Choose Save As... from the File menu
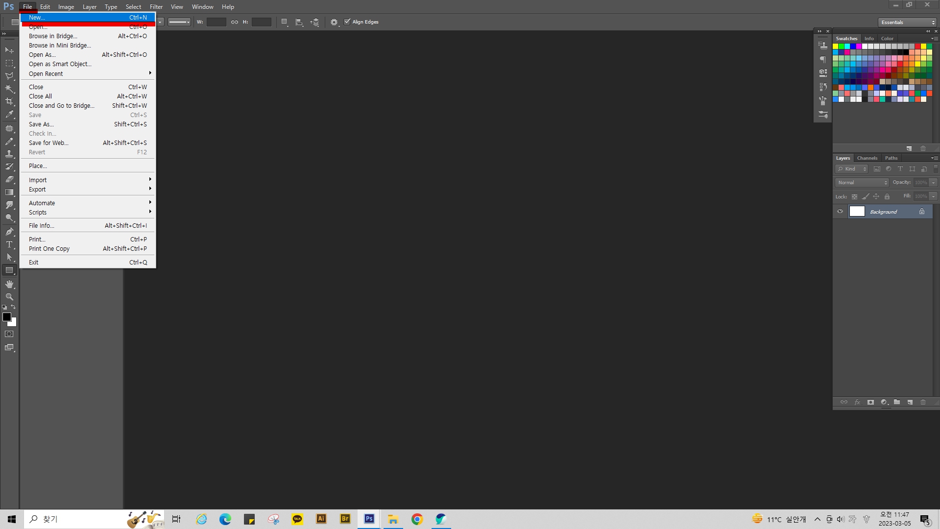Viewport: 940px width, 529px height. pos(88,124)
